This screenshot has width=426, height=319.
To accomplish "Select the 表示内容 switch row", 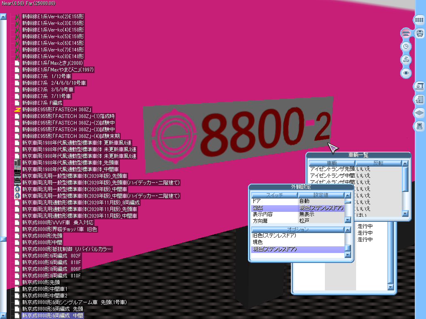I will pyautogui.click(x=298, y=214).
